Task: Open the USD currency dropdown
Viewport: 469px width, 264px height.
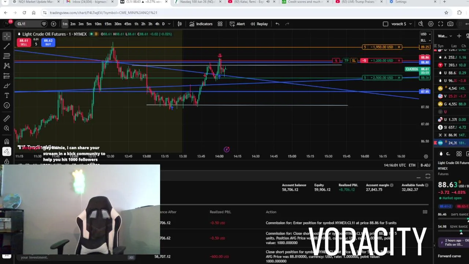Action: 425,34
